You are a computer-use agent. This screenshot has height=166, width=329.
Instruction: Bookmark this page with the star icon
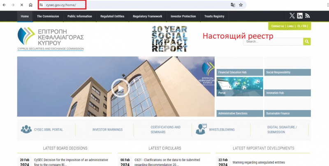tap(241, 5)
